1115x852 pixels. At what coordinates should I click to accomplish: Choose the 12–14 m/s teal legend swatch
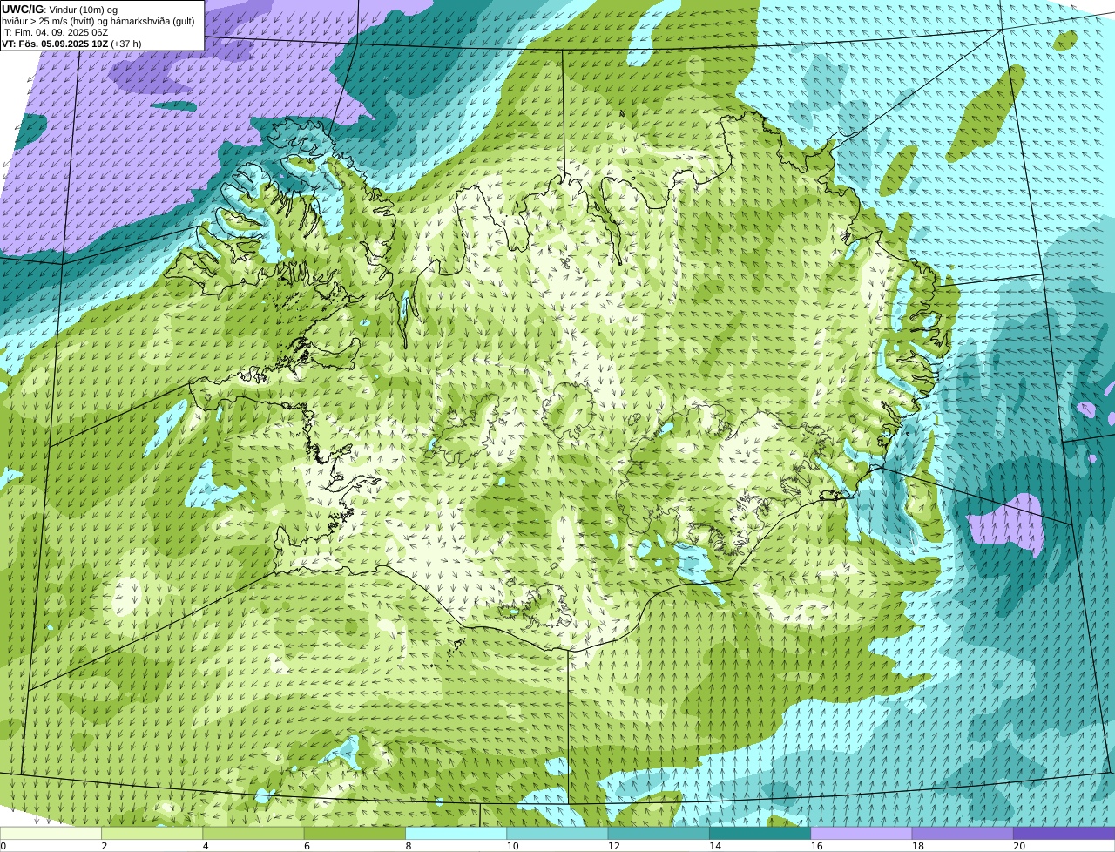tap(659, 833)
